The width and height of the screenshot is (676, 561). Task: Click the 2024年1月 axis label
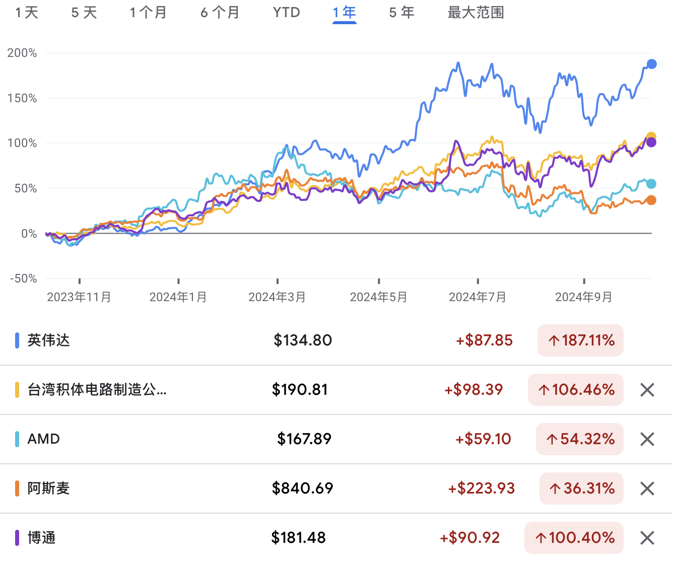[x=178, y=297]
